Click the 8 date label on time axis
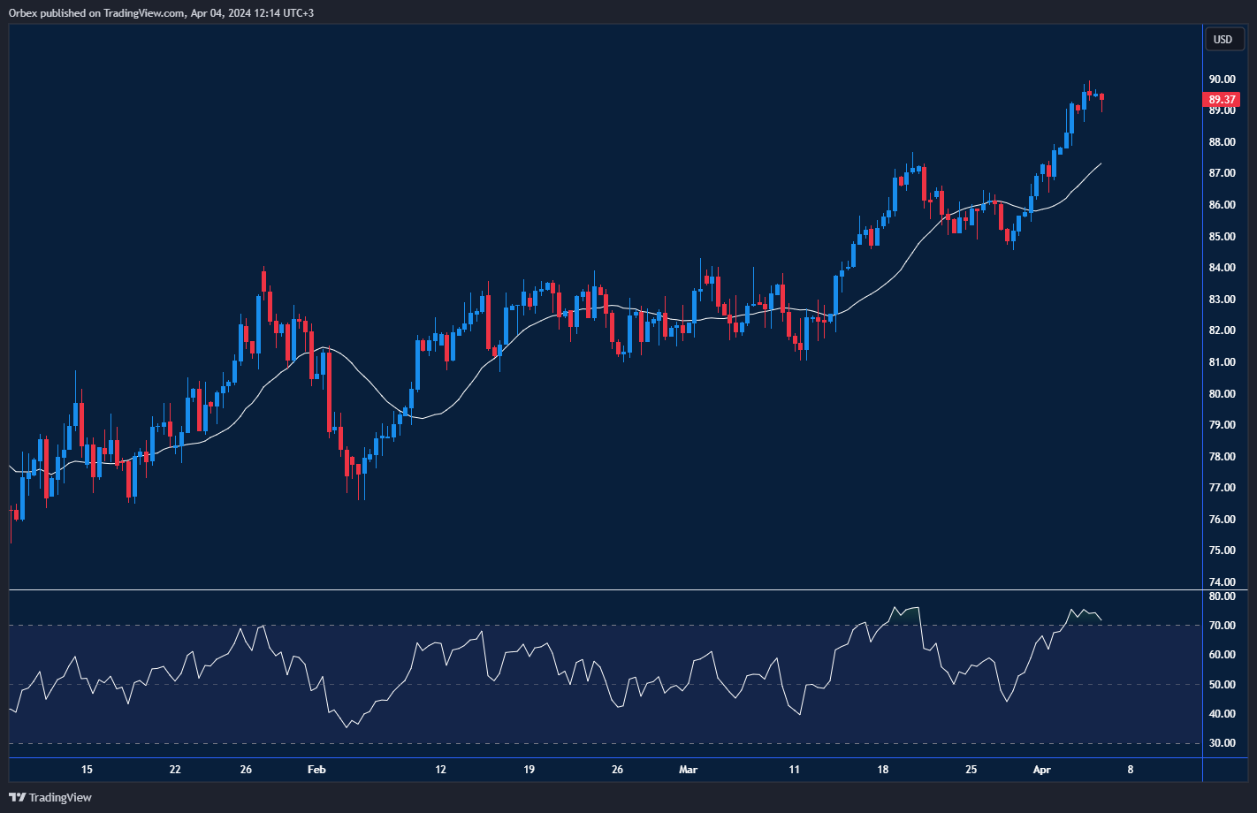Viewport: 1257px width, 813px height. click(x=1130, y=770)
